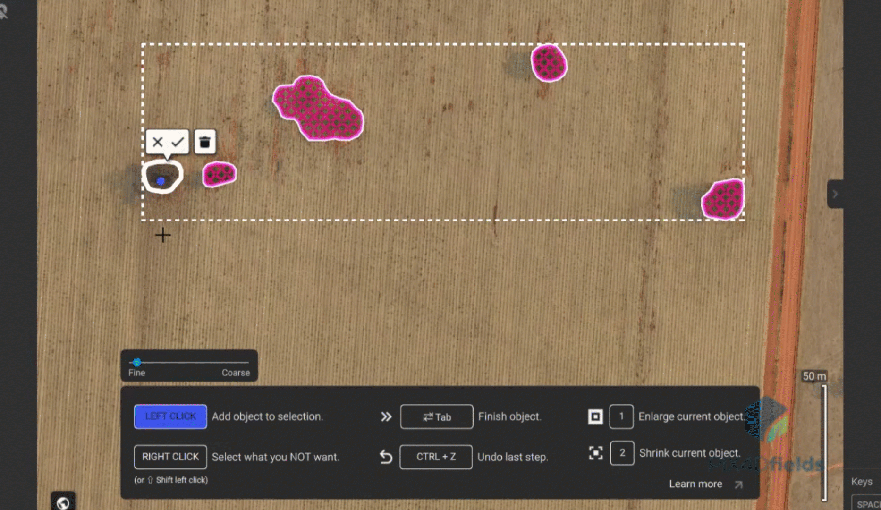Image resolution: width=881 pixels, height=510 pixels.
Task: Select the large pink segmented tree cluster
Action: click(x=319, y=110)
